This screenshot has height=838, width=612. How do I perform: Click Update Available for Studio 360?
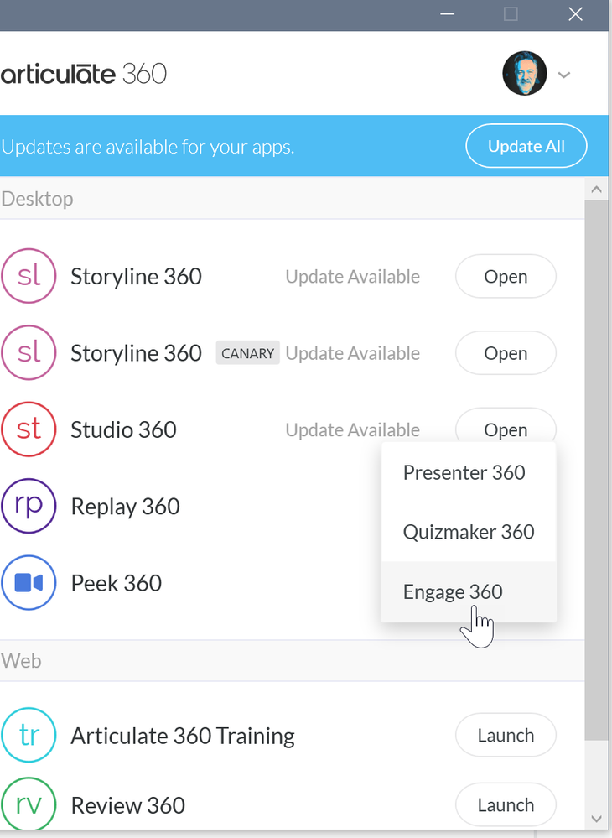tap(352, 429)
